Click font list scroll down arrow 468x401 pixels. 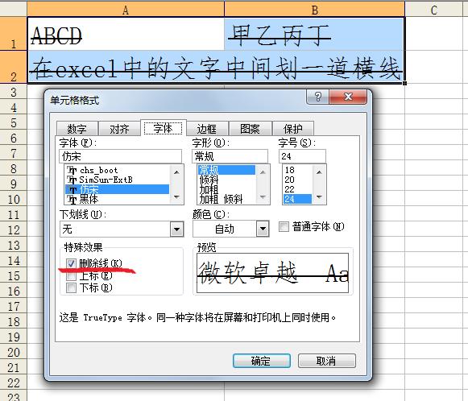click(176, 197)
